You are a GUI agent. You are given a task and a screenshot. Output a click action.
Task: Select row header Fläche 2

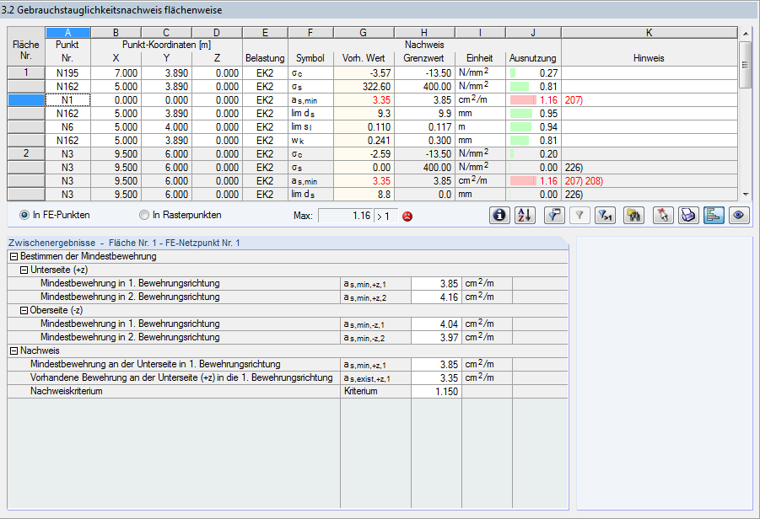26,153
